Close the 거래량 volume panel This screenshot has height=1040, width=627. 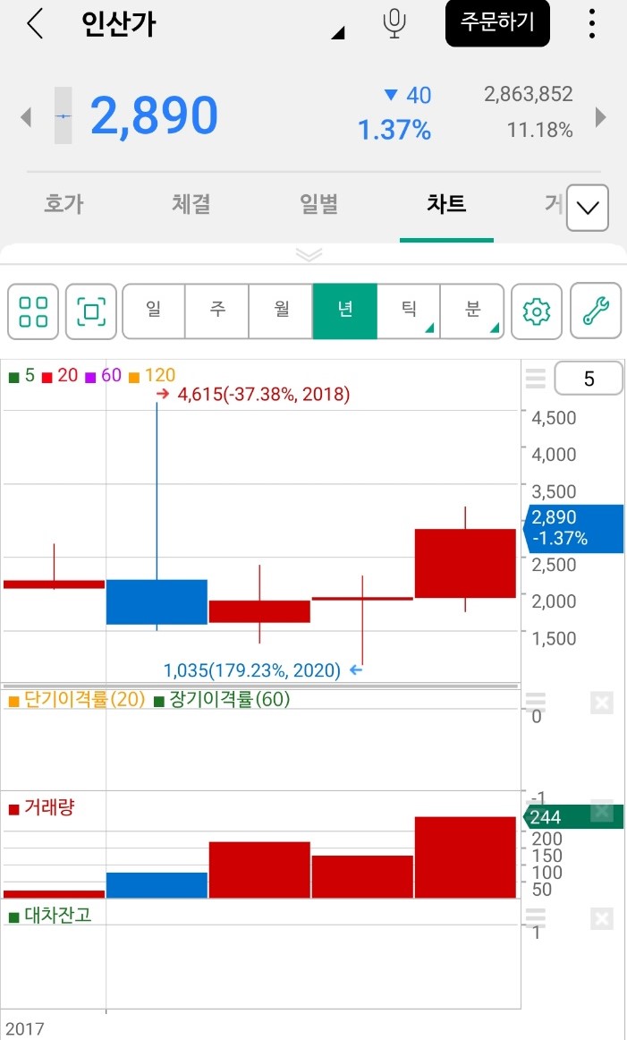tap(601, 811)
